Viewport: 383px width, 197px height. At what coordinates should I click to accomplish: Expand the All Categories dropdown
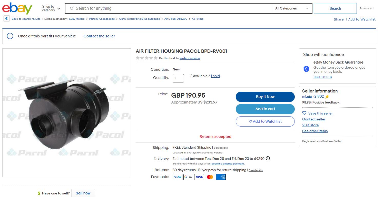point(291,8)
